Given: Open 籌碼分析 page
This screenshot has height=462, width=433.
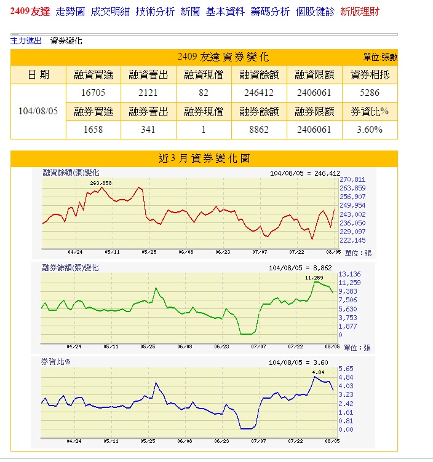Looking at the screenshot, I should (x=270, y=12).
